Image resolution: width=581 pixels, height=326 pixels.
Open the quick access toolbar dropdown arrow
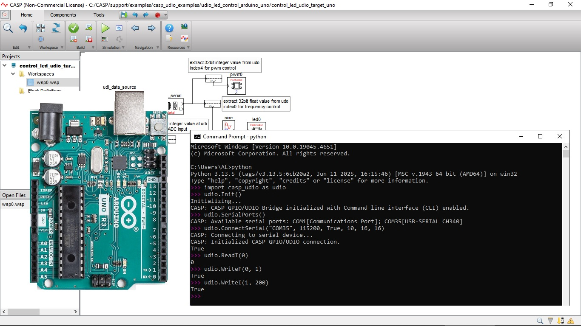point(165,15)
